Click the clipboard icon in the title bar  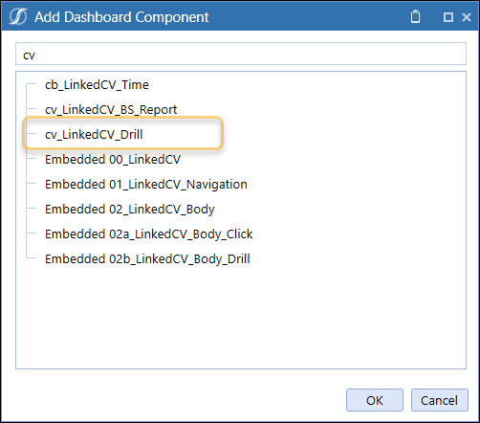point(415,16)
